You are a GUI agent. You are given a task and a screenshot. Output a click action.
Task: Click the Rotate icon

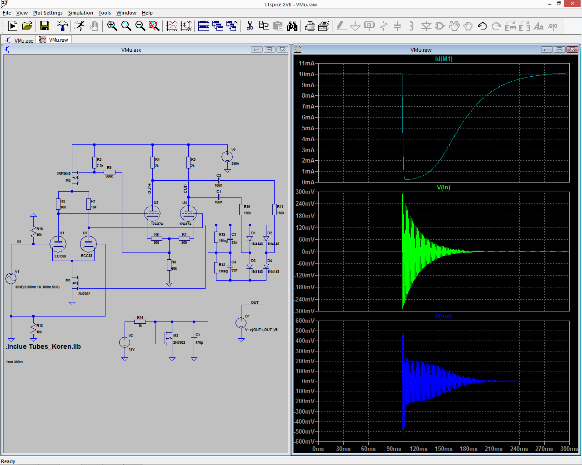510,26
